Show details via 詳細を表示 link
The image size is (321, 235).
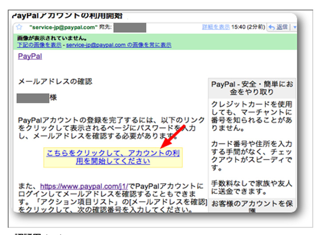coord(216,27)
